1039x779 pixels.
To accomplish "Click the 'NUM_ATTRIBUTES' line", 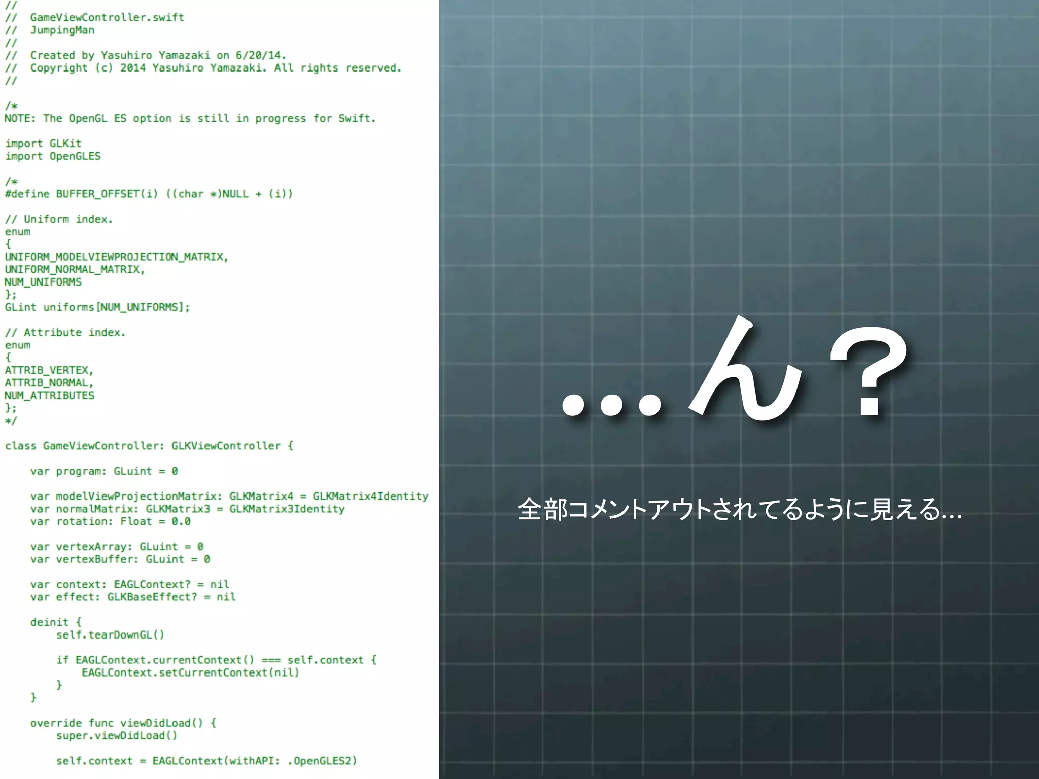I will tap(50, 396).
